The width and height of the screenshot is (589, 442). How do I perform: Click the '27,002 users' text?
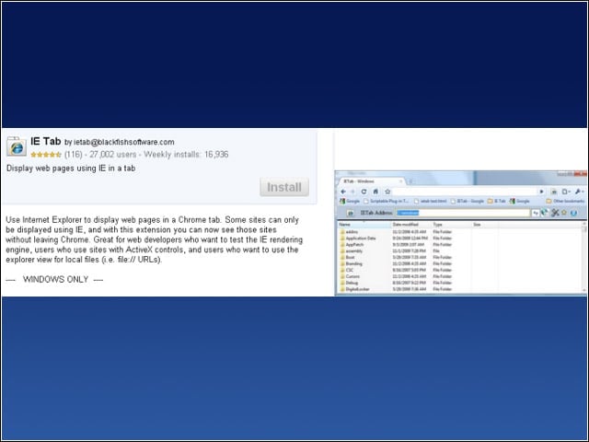[112, 155]
